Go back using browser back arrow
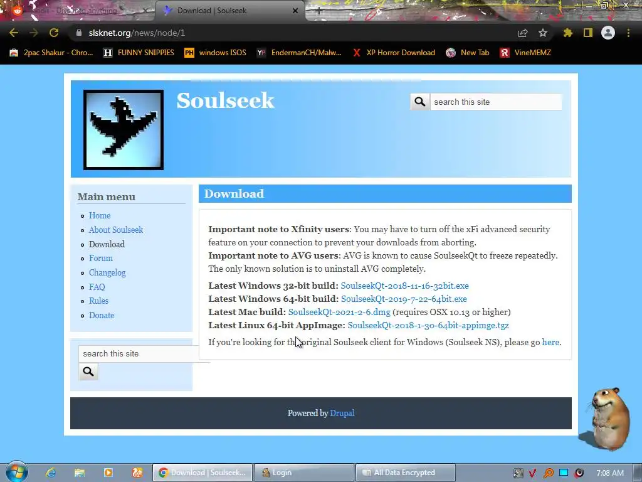The image size is (642, 482). pyautogui.click(x=14, y=33)
